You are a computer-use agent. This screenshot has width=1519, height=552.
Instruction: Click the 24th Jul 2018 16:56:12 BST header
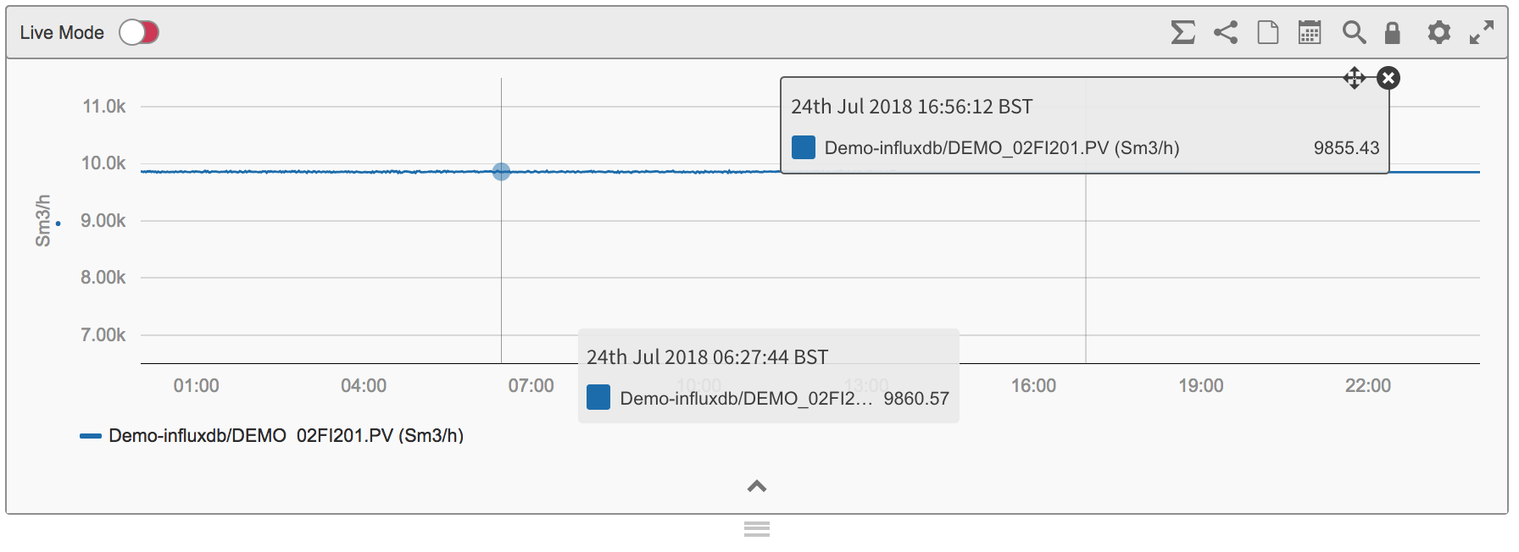click(912, 107)
